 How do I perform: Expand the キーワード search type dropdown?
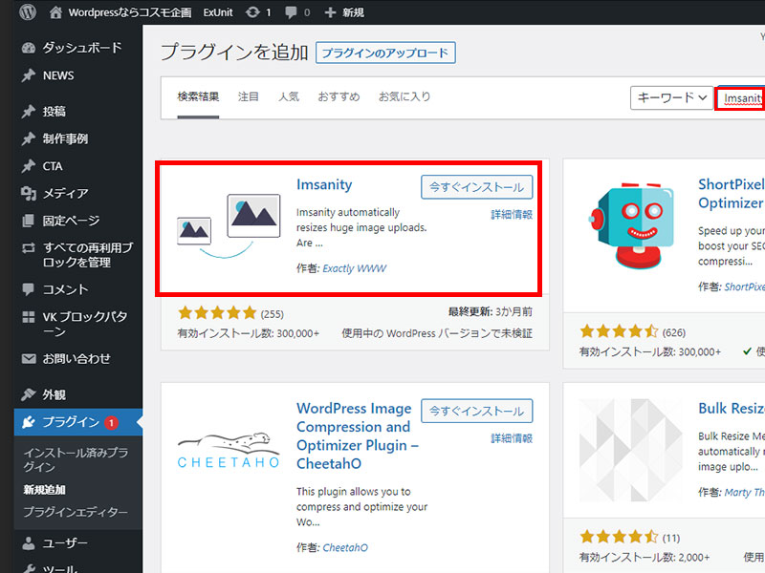click(x=672, y=97)
